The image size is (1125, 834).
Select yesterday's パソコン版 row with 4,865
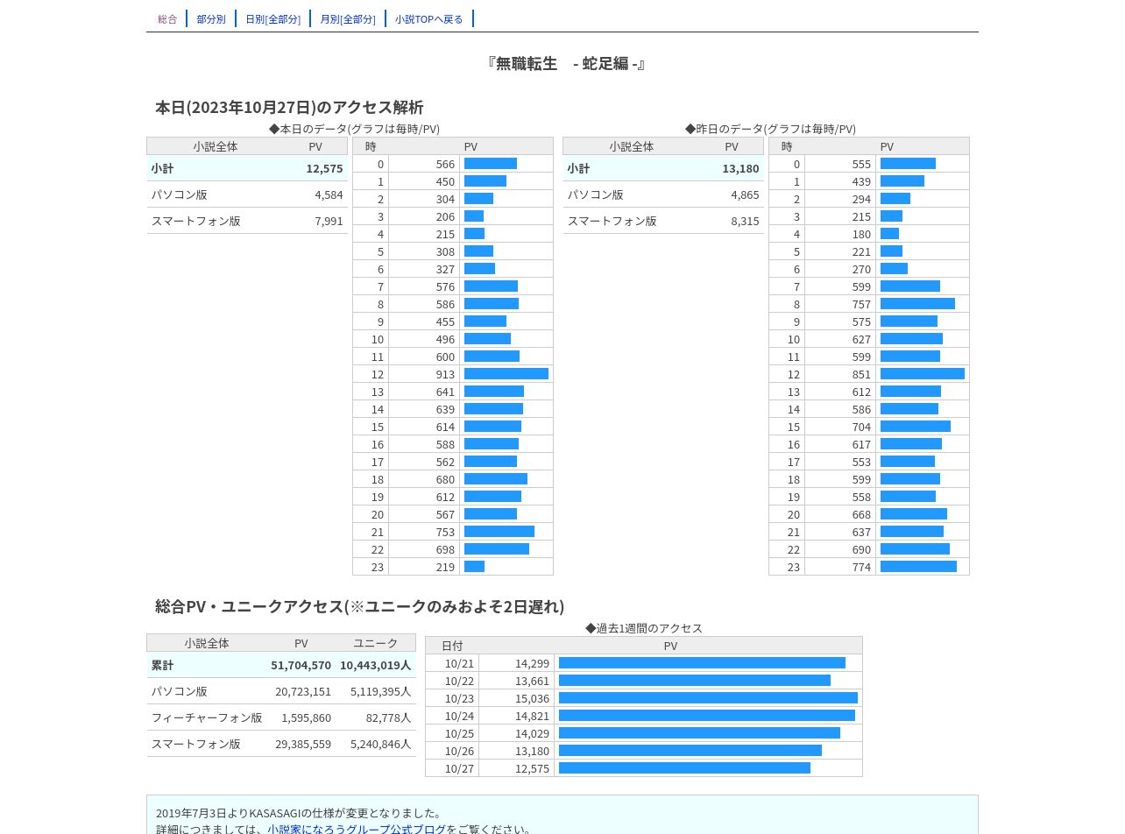663,194
